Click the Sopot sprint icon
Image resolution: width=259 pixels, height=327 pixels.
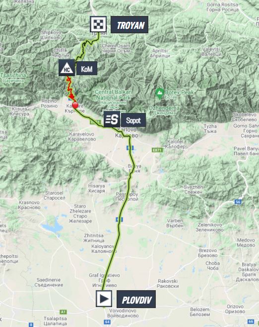112,119
